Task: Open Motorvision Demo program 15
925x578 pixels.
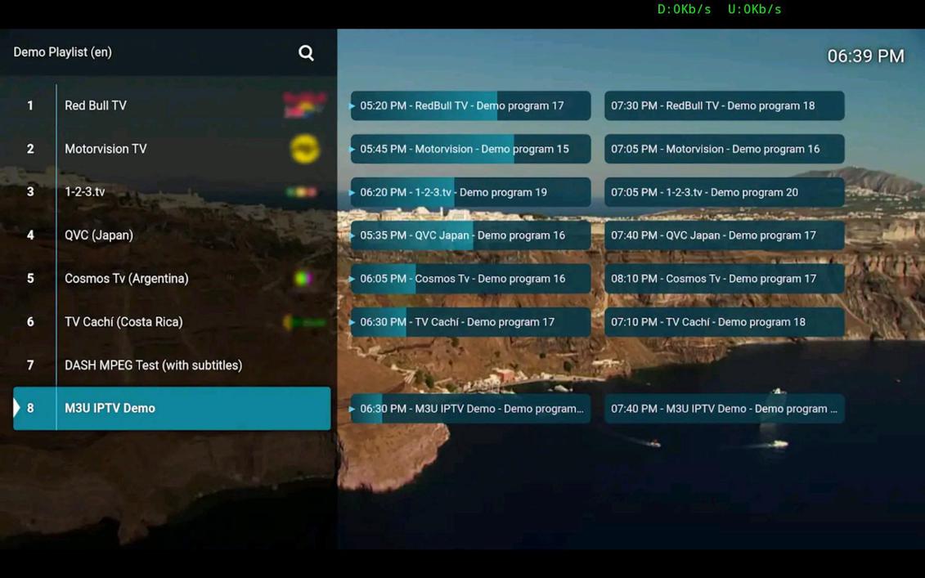Action: coord(470,149)
